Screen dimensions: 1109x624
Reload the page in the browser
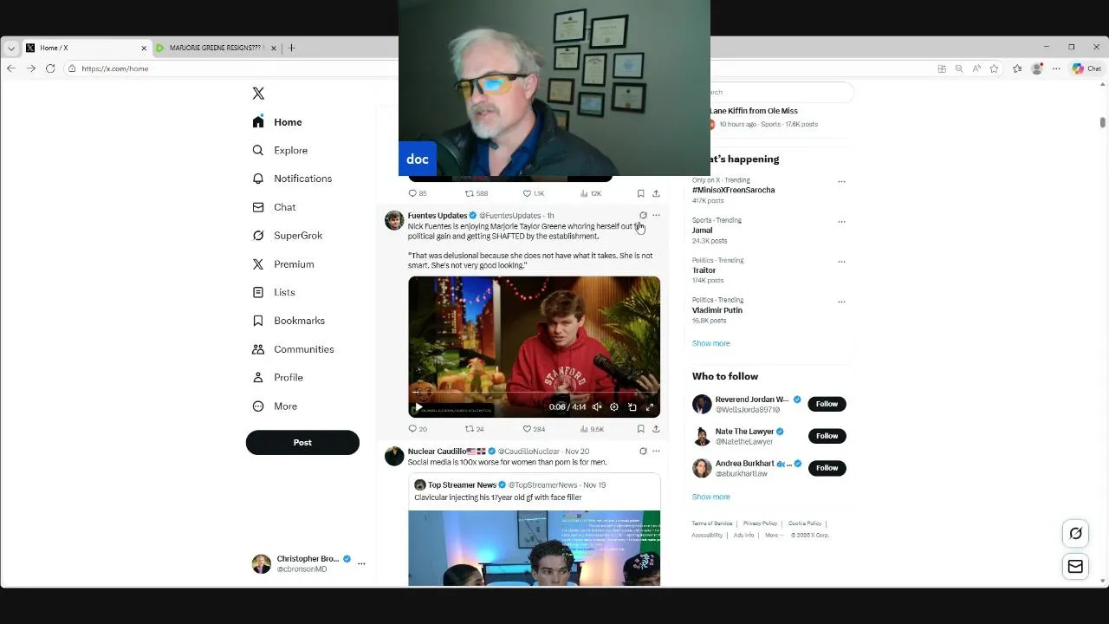[50, 68]
